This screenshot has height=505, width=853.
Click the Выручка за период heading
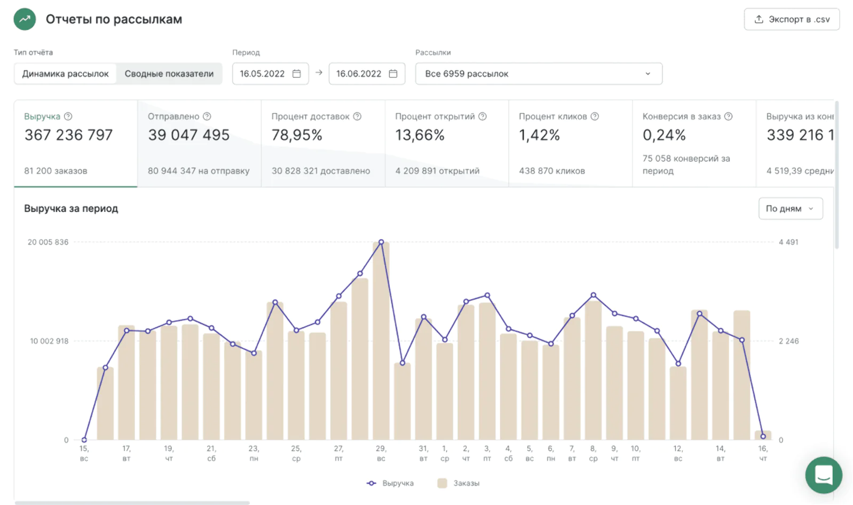tap(71, 209)
